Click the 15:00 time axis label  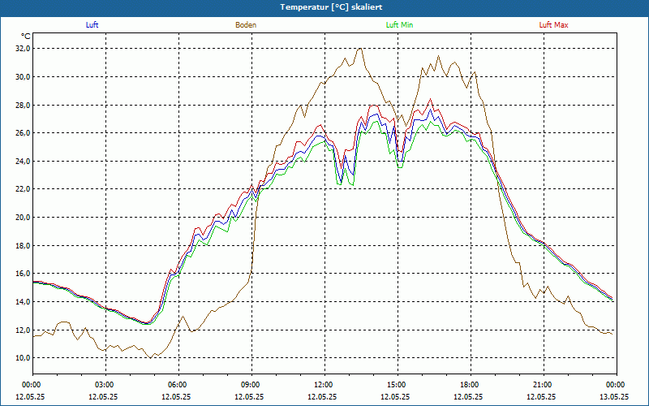[x=398, y=385]
